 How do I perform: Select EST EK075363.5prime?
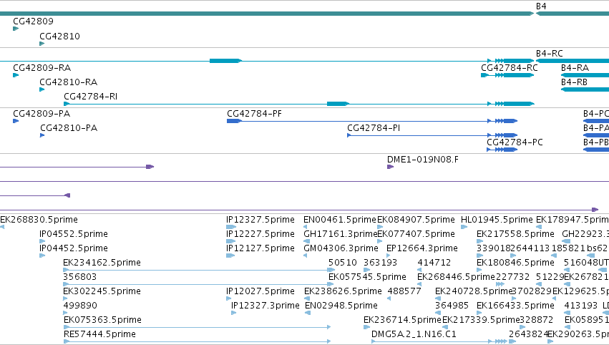102,320
